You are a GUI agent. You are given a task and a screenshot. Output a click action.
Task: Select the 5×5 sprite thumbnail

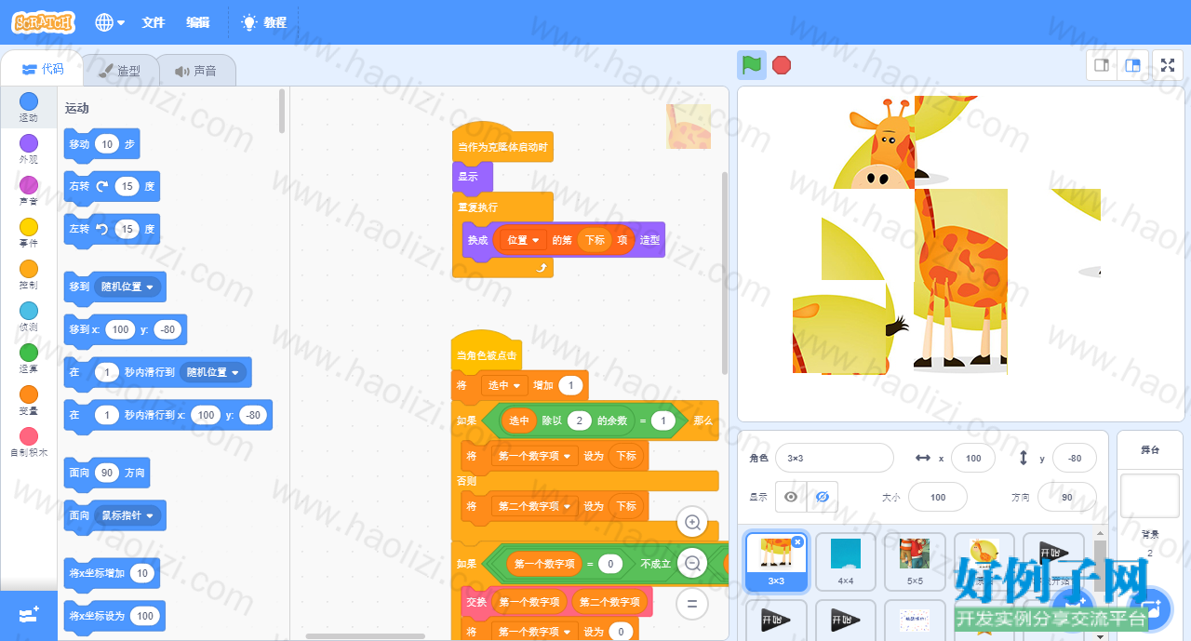click(915, 562)
